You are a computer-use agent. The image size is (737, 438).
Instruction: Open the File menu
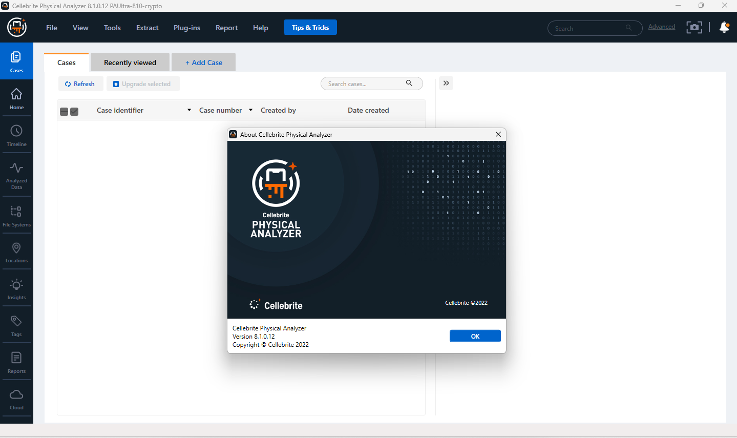[52, 28]
